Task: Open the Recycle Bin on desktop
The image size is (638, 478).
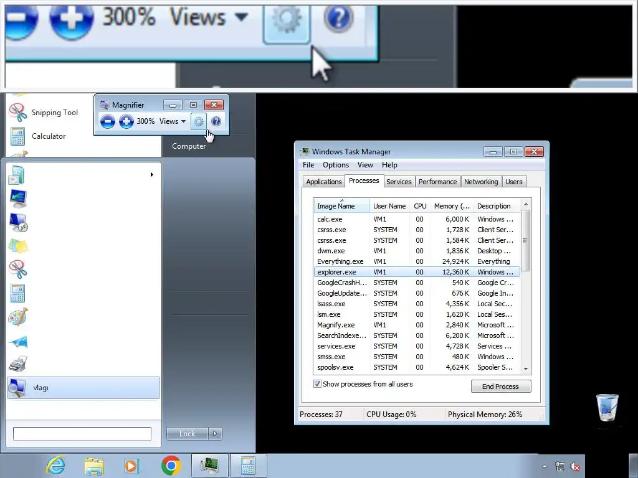Action: pyautogui.click(x=607, y=408)
